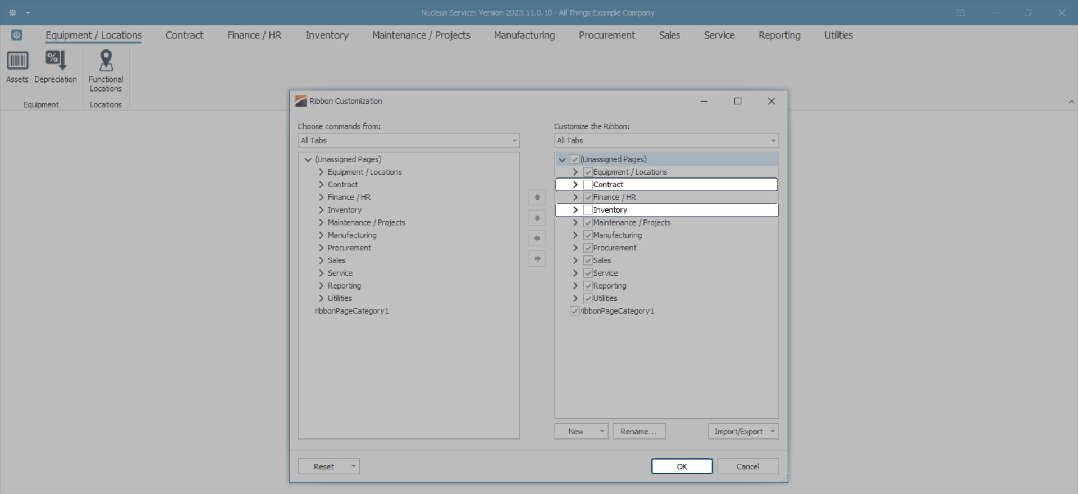Click the Rename... button
This screenshot has height=494, width=1078.
click(x=639, y=432)
